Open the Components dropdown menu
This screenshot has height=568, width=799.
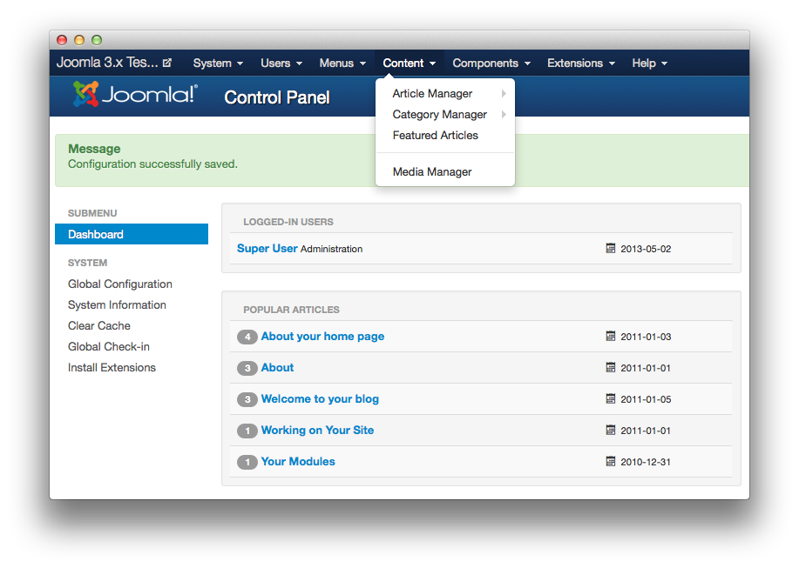[x=491, y=63]
